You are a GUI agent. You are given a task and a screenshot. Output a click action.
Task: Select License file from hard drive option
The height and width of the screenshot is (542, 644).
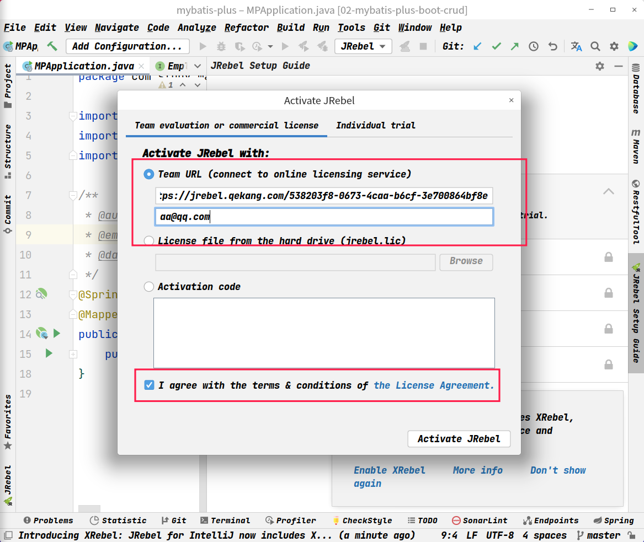[x=149, y=241]
